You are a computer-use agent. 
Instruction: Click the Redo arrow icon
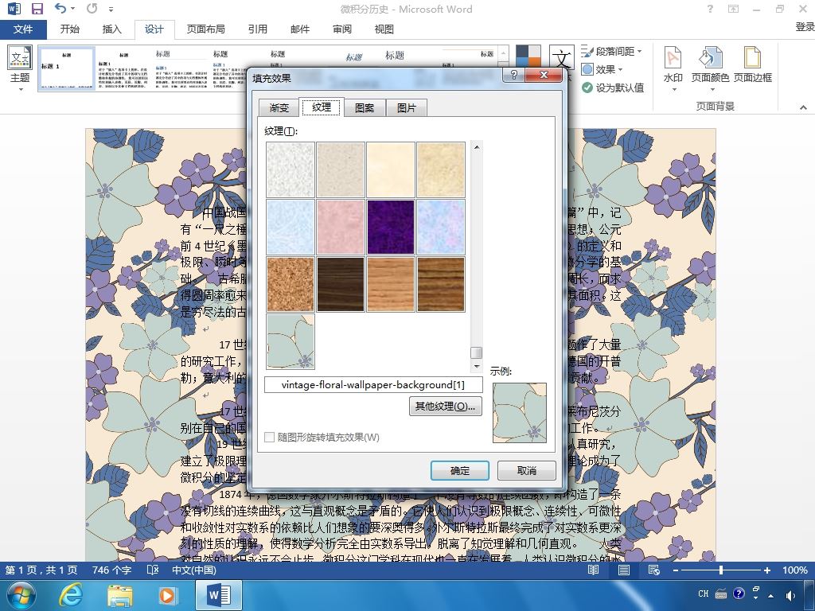tap(92, 9)
